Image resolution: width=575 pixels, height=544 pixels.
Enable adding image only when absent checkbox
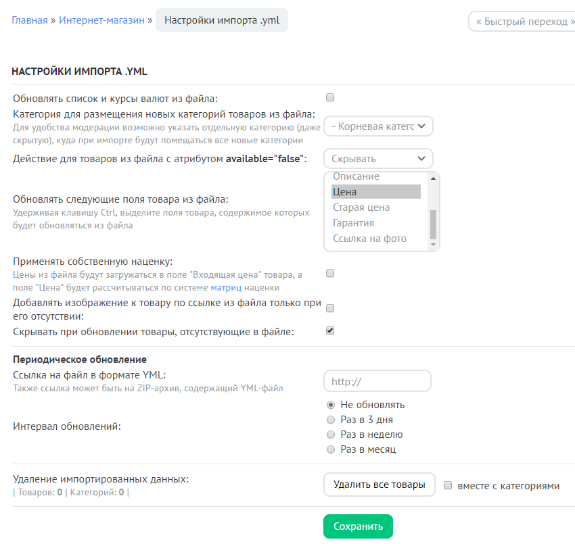point(330,308)
